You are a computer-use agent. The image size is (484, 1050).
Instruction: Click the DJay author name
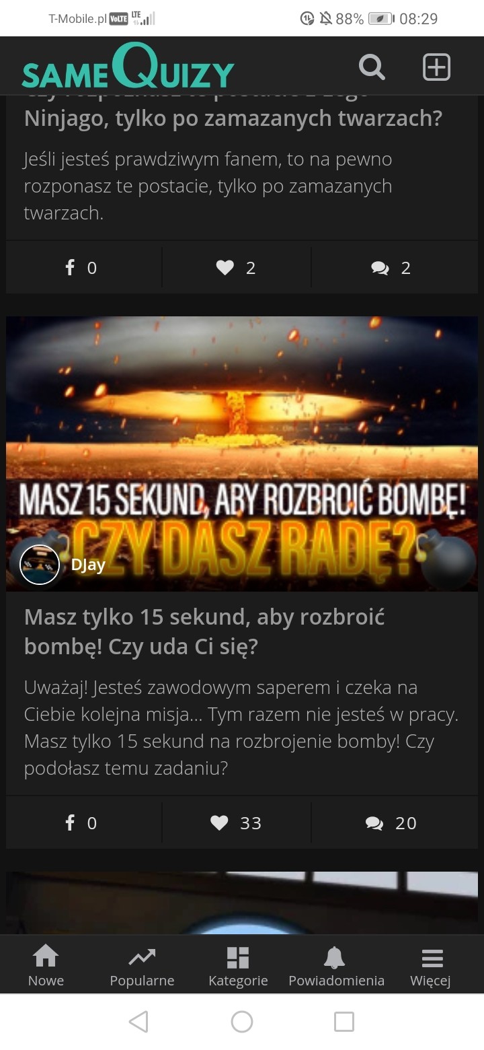point(88,565)
